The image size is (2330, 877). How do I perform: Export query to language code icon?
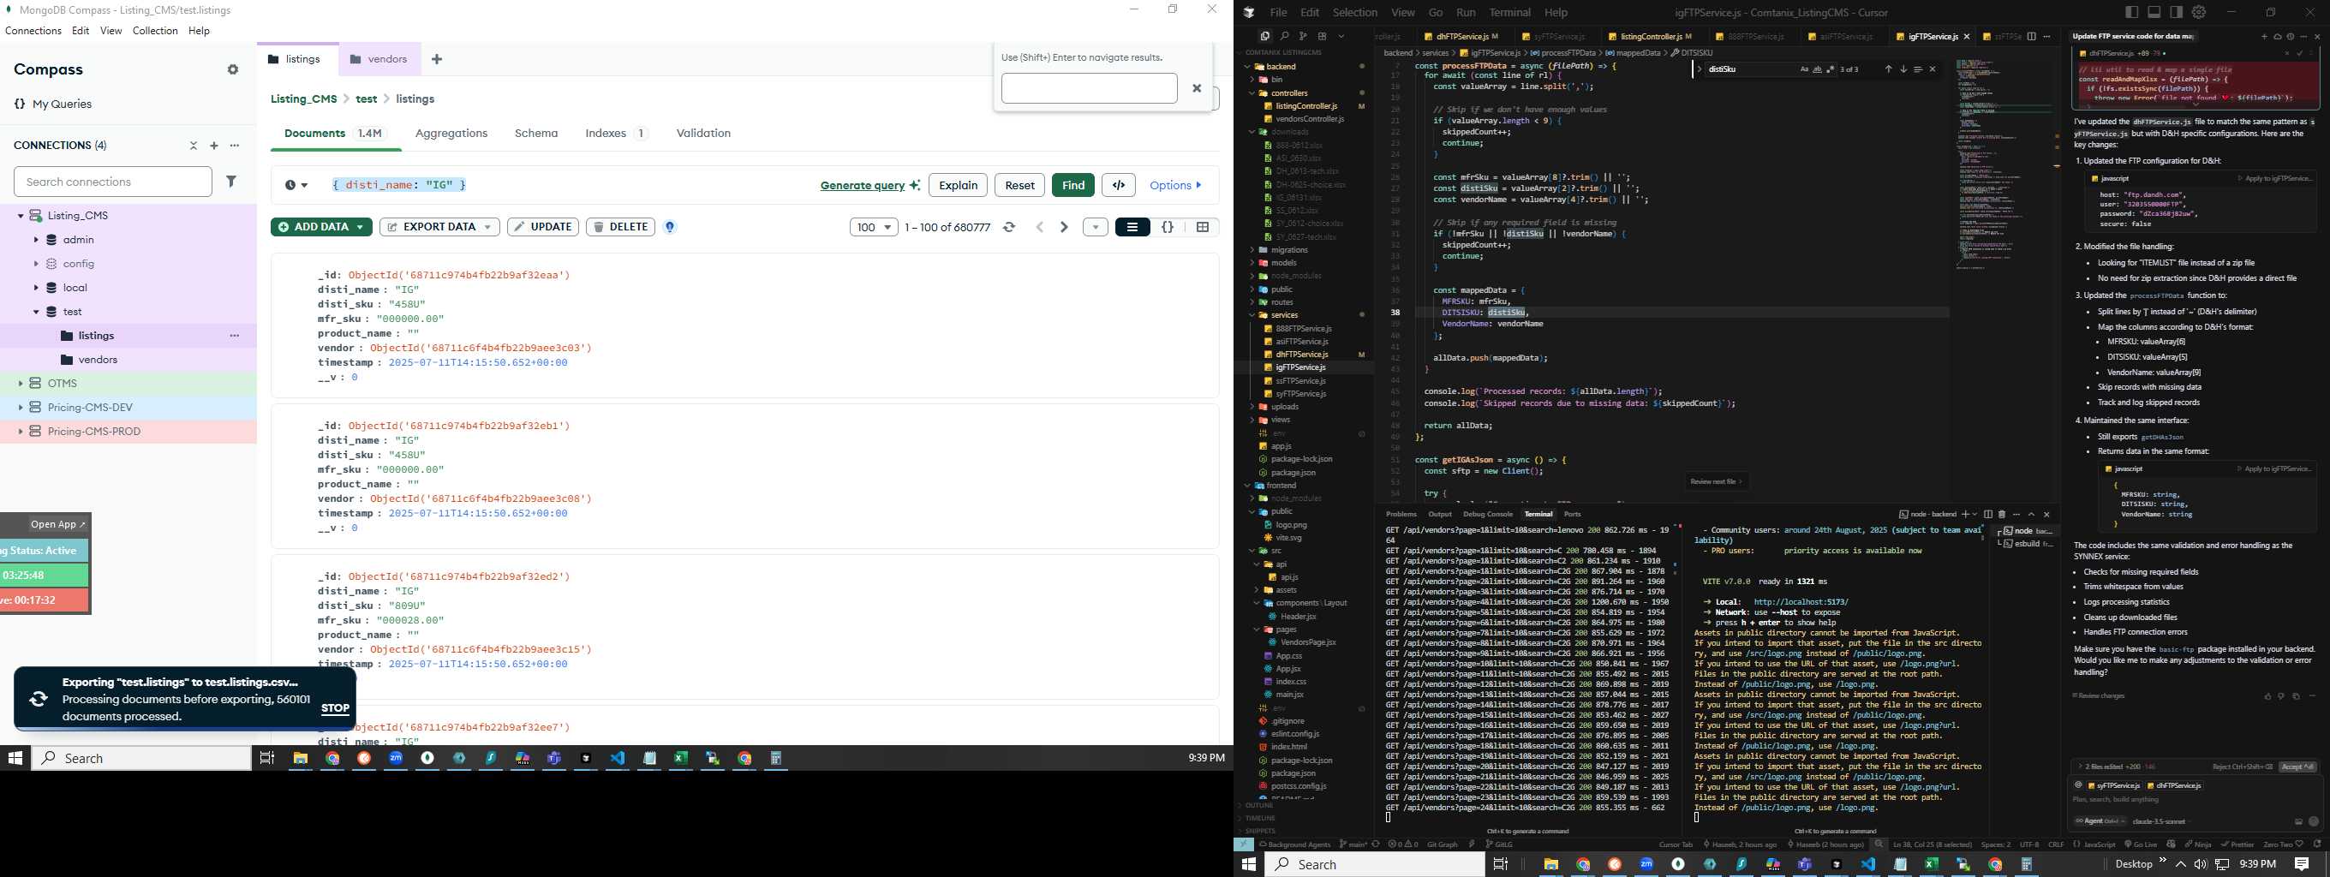(1119, 185)
